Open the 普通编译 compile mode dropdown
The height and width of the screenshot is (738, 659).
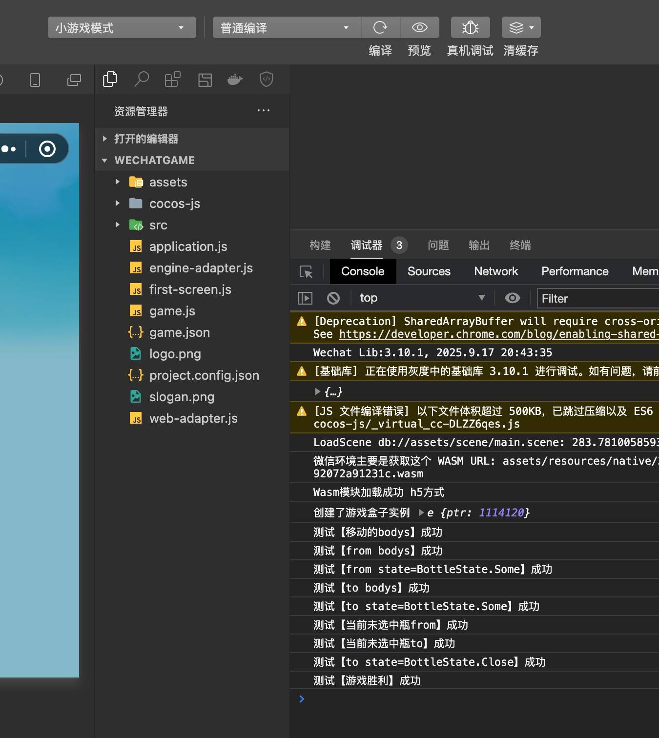coord(287,28)
